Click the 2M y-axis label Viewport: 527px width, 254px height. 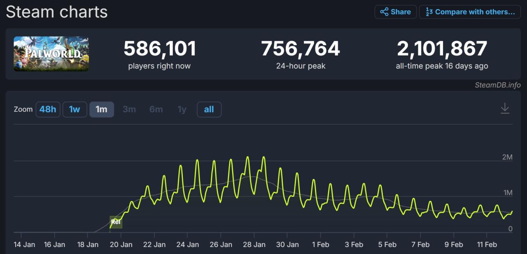507,157
